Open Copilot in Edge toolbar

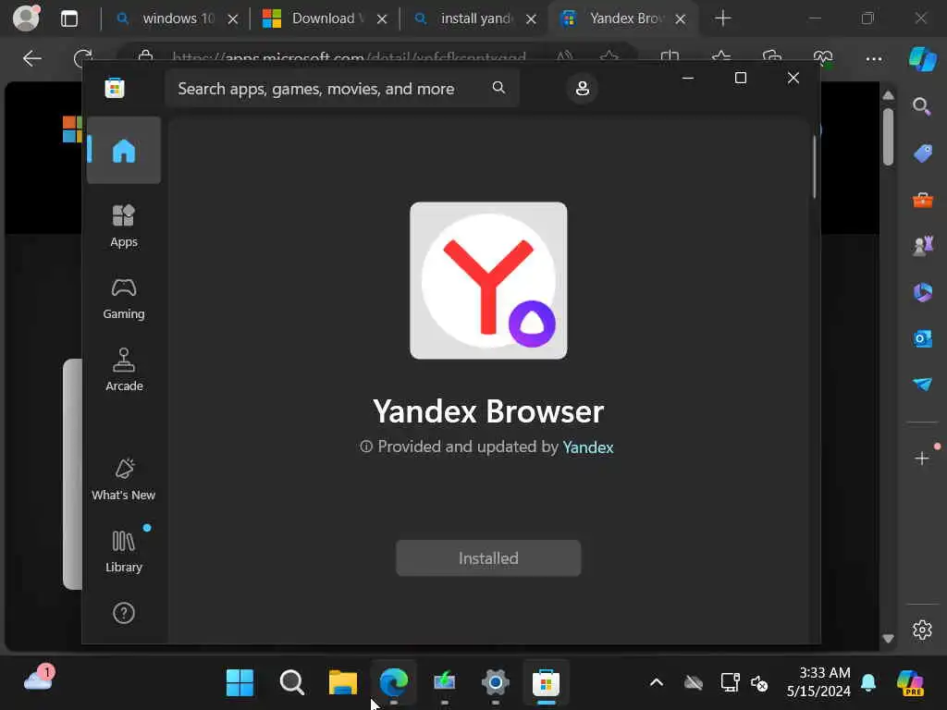click(x=922, y=58)
